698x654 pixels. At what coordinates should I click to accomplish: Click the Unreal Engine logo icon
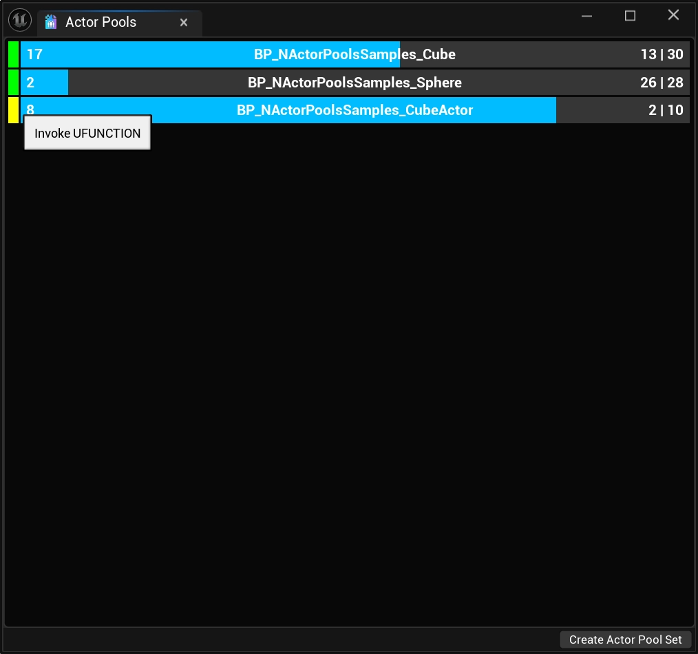point(20,21)
